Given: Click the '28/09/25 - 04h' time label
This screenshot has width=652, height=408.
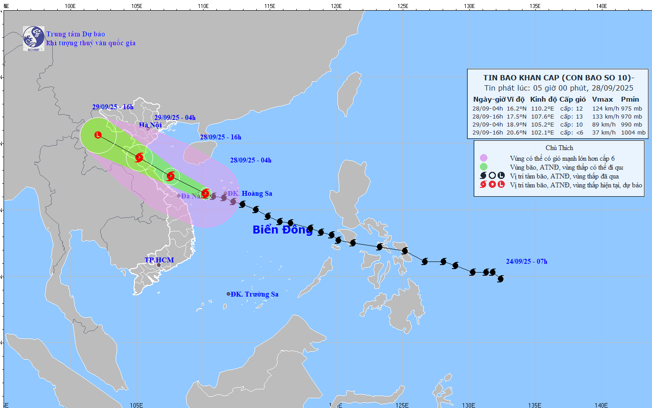Looking at the screenshot, I should click(x=251, y=160).
